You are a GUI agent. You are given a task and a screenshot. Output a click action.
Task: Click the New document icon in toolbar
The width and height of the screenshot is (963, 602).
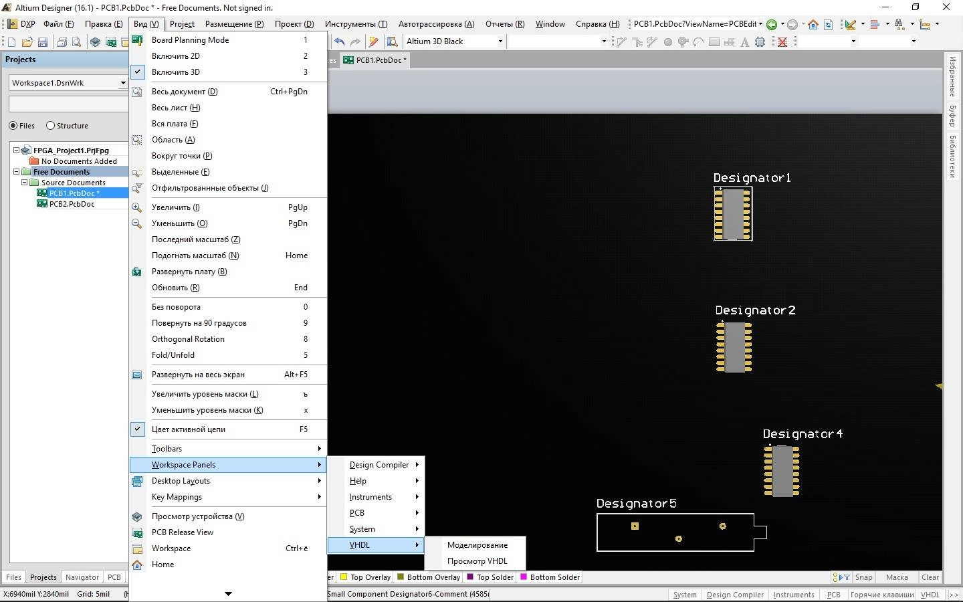point(11,42)
